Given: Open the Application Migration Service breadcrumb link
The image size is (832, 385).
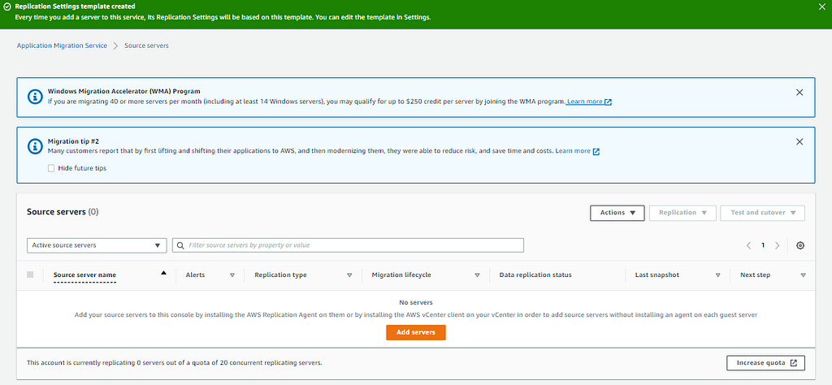Looking at the screenshot, I should [x=62, y=45].
